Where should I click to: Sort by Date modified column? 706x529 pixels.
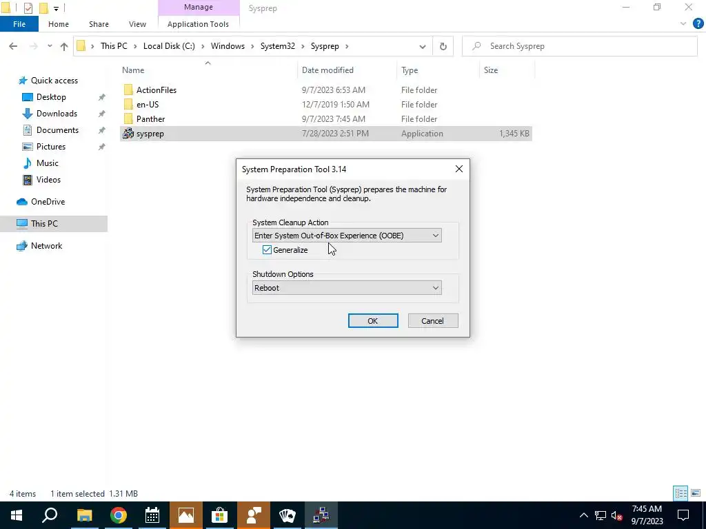coord(327,70)
